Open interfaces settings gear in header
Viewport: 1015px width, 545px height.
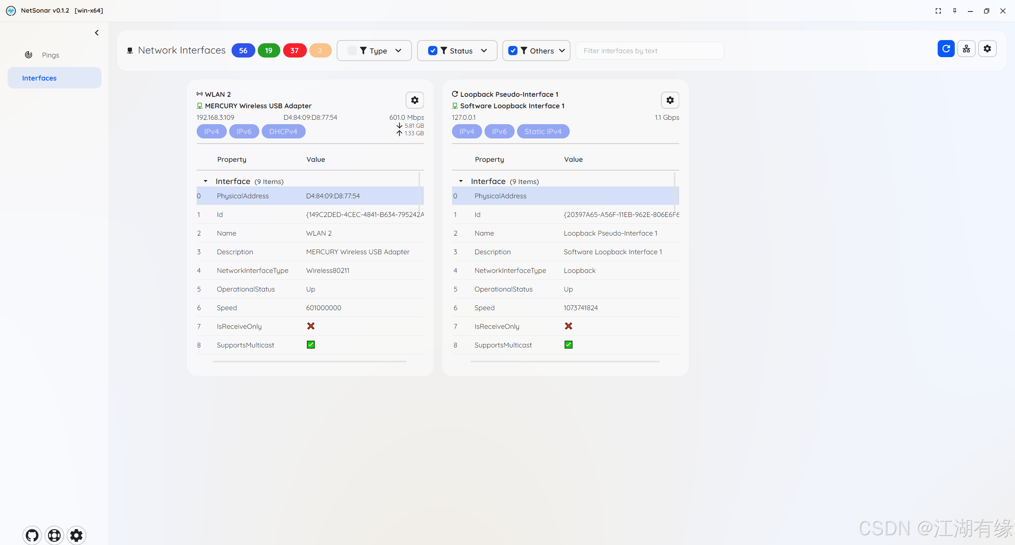tap(987, 49)
